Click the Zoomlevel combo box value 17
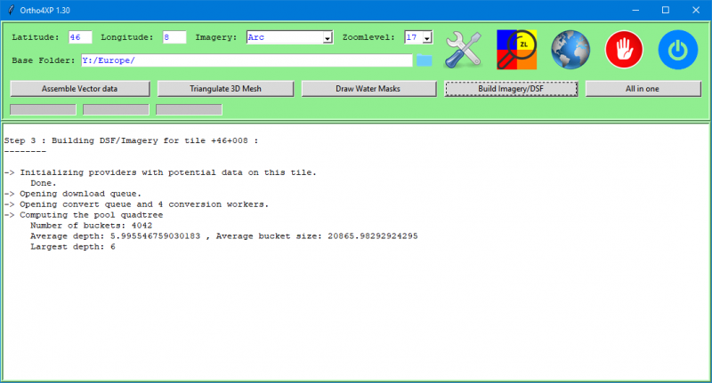The height and width of the screenshot is (383, 712). pos(418,37)
